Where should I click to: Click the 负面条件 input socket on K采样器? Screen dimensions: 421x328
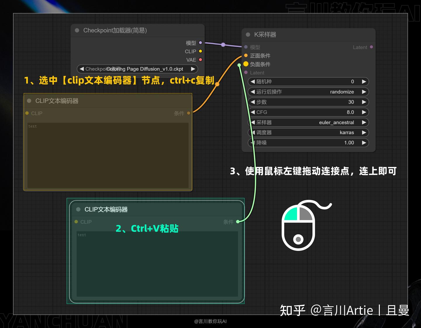pos(246,64)
